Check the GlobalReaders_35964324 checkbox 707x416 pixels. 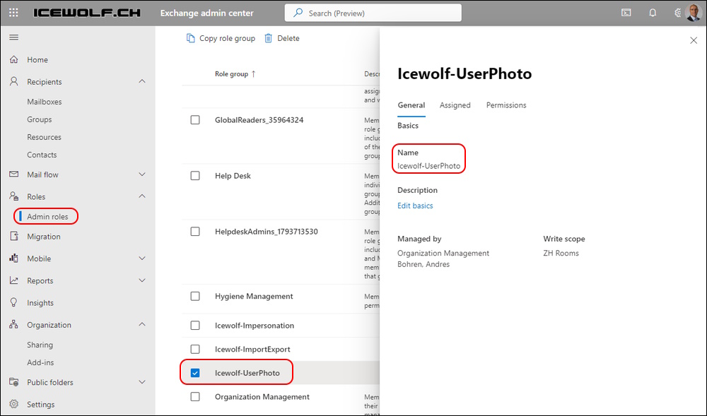click(x=195, y=120)
